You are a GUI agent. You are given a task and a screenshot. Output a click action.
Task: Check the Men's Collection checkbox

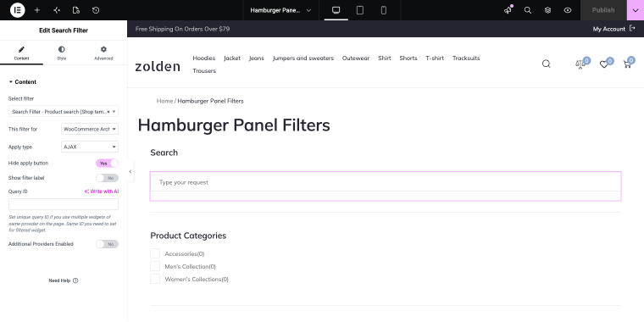point(155,266)
